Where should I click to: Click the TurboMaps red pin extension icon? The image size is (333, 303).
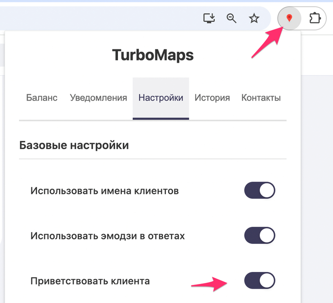pyautogui.click(x=289, y=19)
